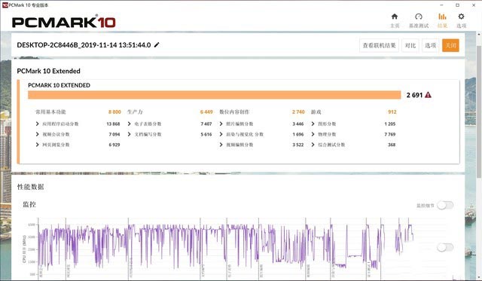482x281 pixels.
Task: Open the benchmark gauge (基准测试) icon
Action: coord(419,17)
